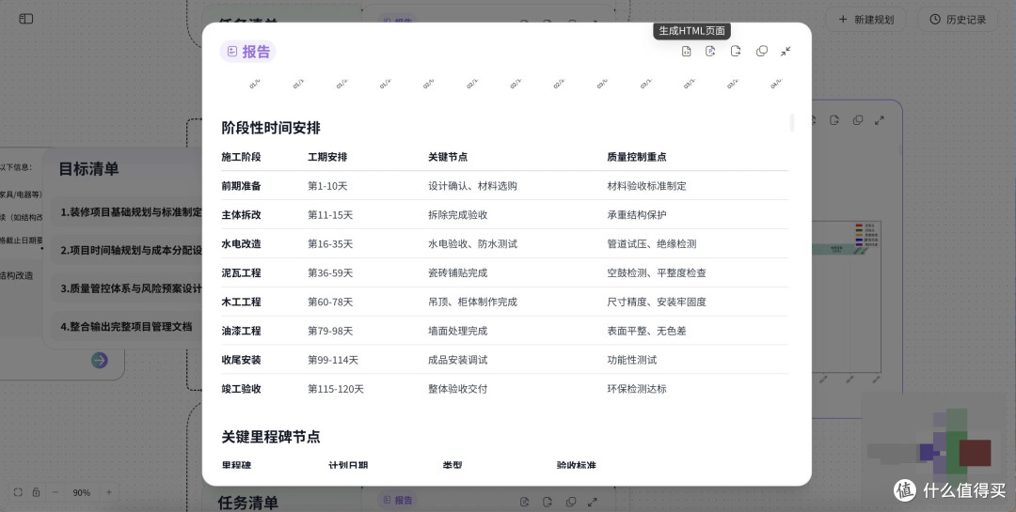Viewport: 1016px width, 512px height.
Task: Click the 木工工程 row label
Action: coord(241,302)
